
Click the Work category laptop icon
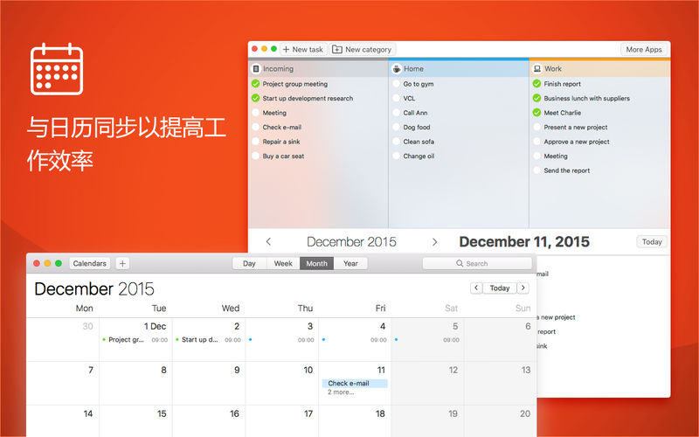pos(537,69)
